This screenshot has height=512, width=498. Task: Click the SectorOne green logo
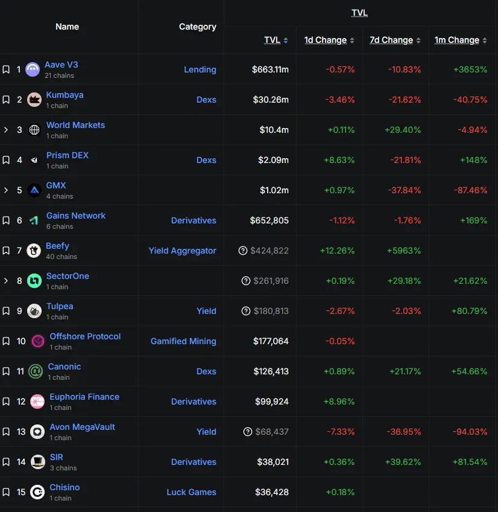point(34,281)
